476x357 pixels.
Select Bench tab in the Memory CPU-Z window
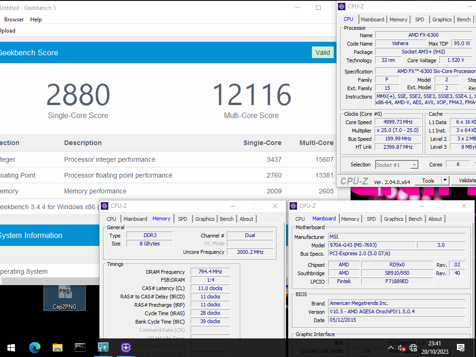(x=226, y=219)
